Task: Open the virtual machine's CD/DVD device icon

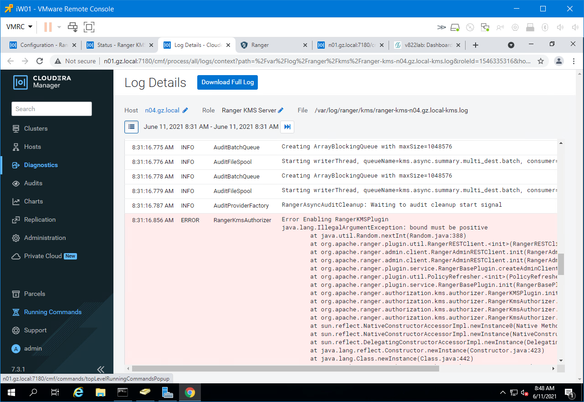Action: (x=470, y=27)
